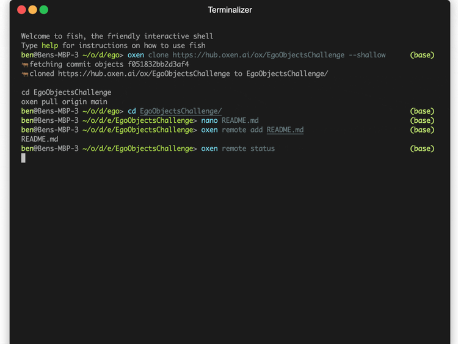458x344 pixels.
Task: Click the (base) label on the nano line
Action: point(422,120)
